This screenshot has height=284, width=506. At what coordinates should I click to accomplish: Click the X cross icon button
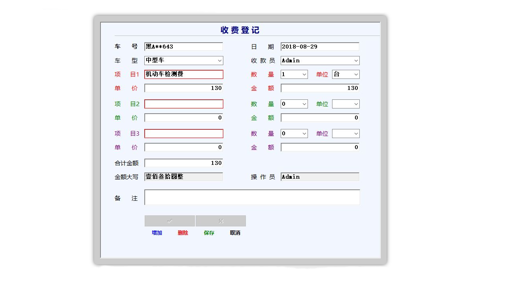pos(221,220)
